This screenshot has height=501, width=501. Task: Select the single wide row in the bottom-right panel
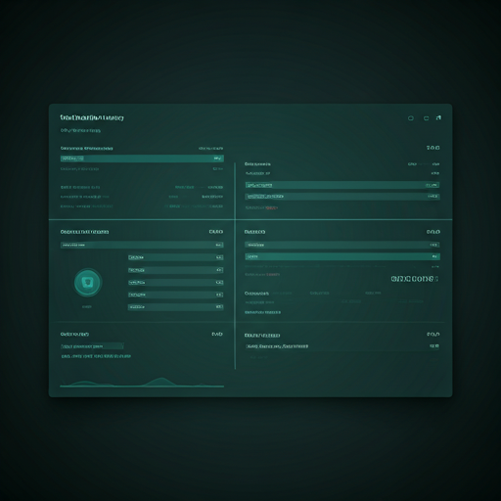342,346
